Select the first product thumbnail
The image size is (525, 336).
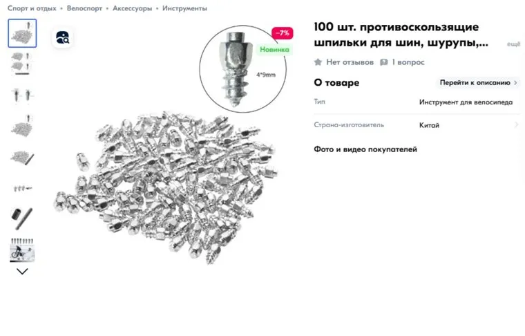point(22,33)
